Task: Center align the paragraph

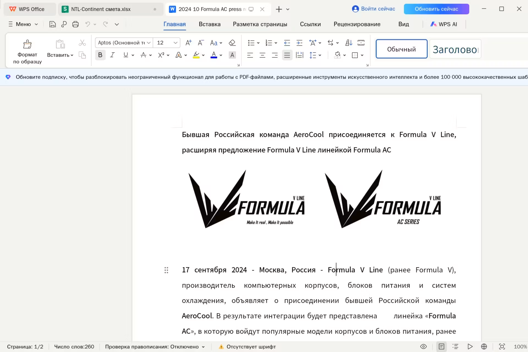Action: pyautogui.click(x=262, y=55)
